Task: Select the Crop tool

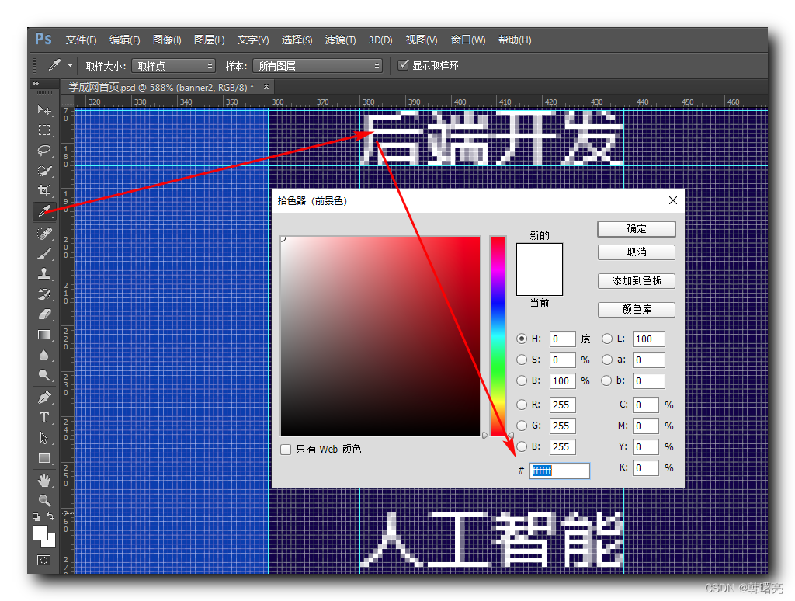Action: [44, 191]
